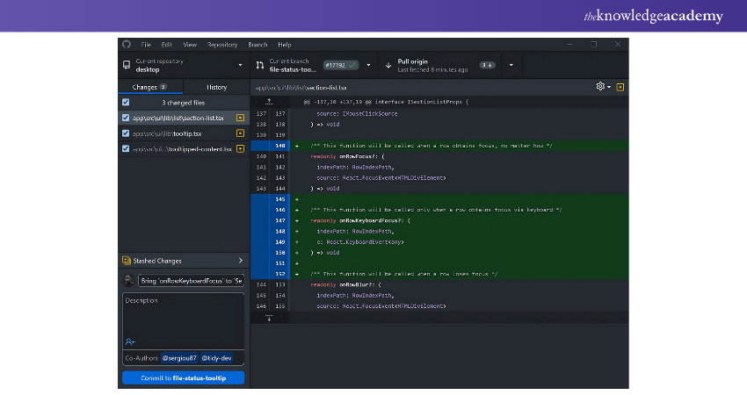This screenshot has width=747, height=395.
Task: Click the commit Description text field
Action: click(x=183, y=316)
